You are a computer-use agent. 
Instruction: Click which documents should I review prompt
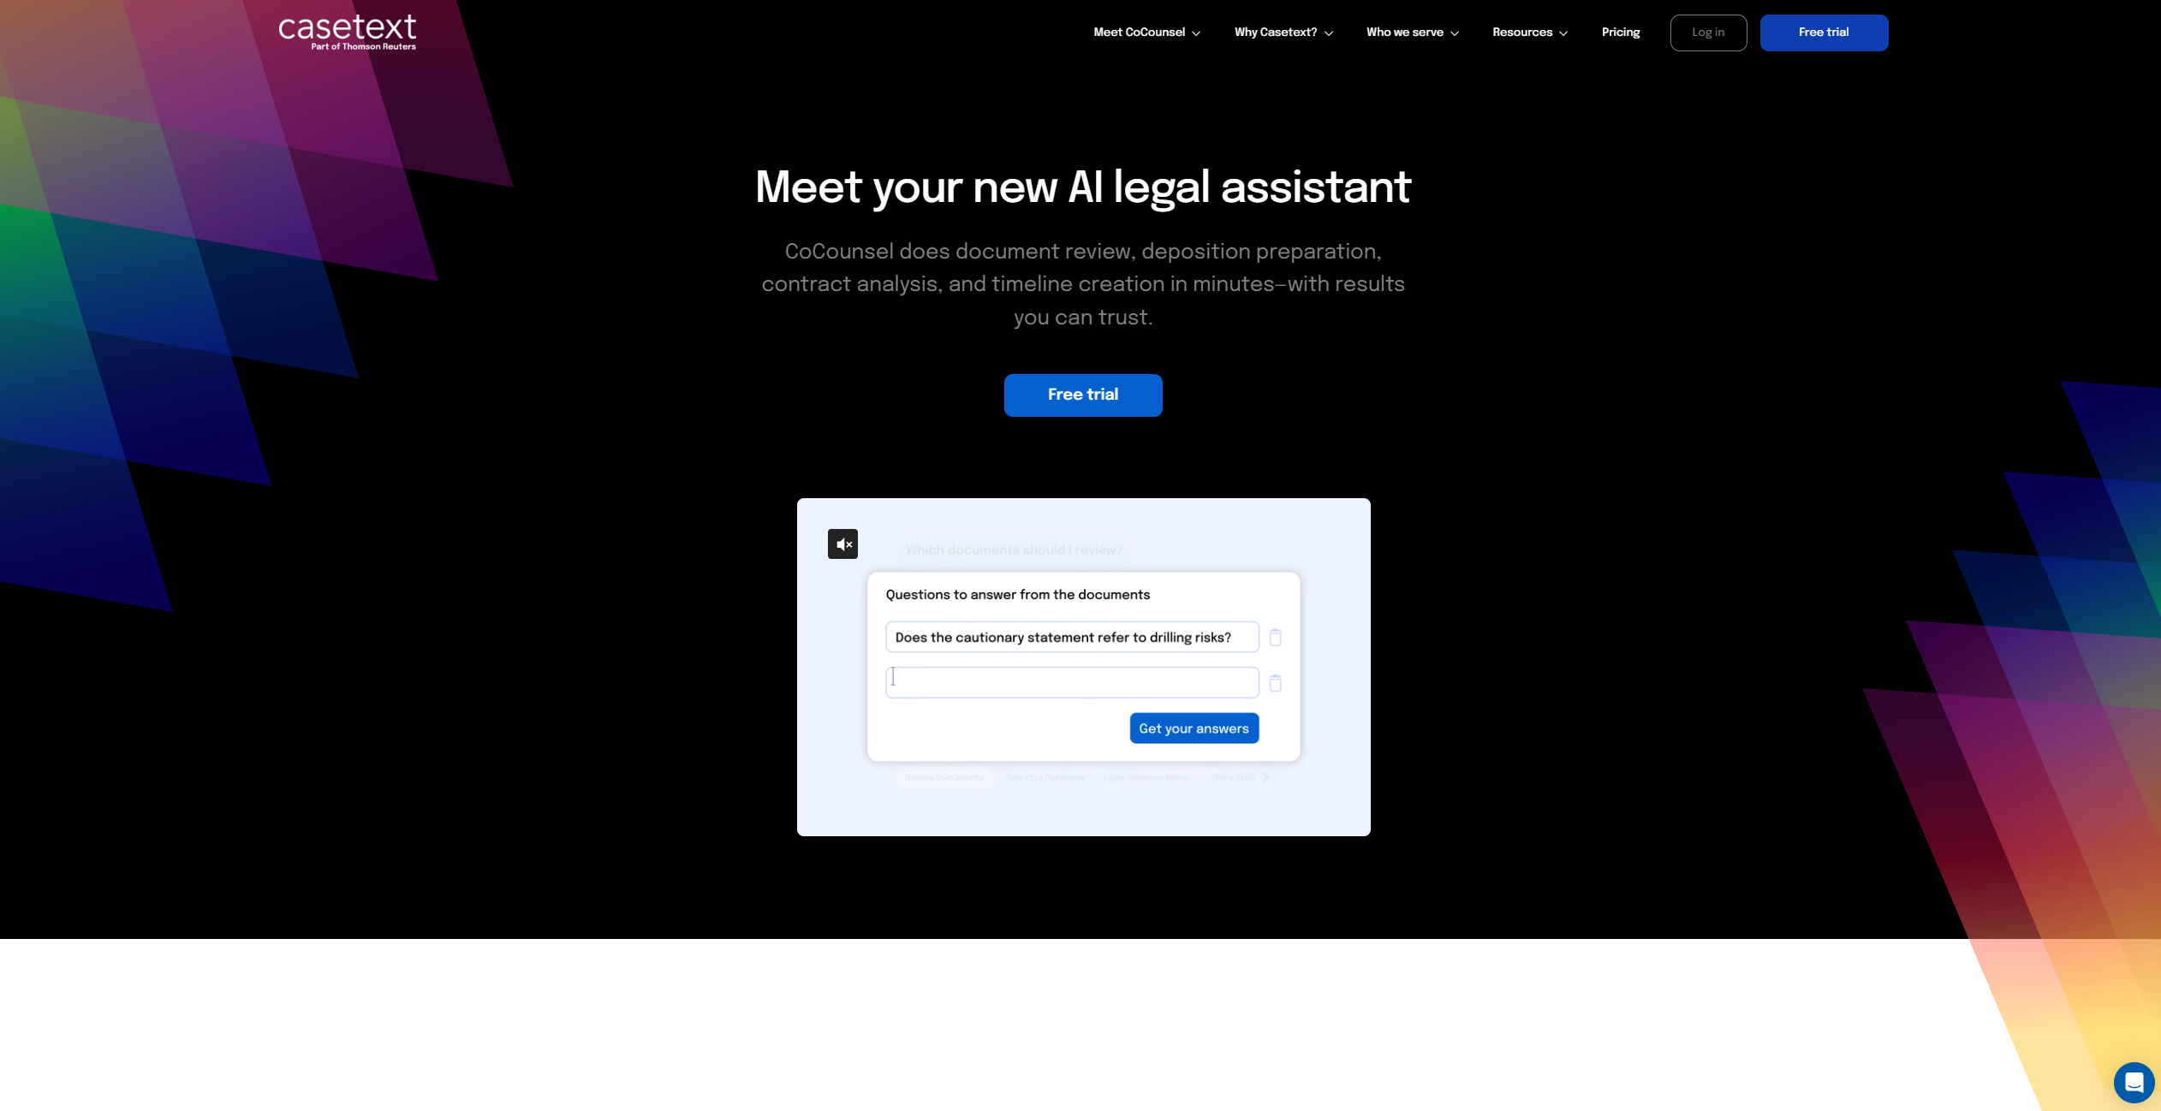point(1015,550)
